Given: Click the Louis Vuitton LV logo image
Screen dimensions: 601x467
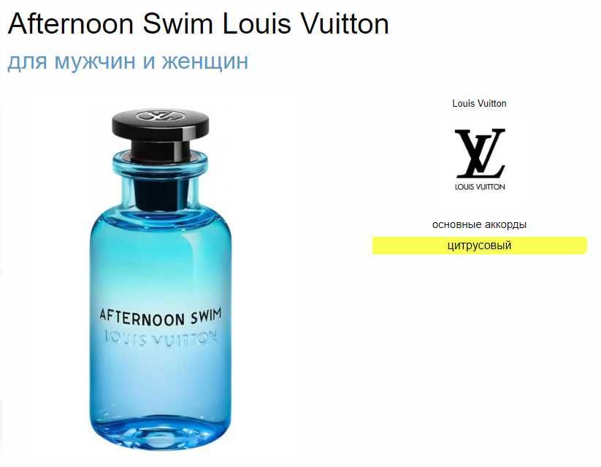Looking at the screenshot, I should tap(480, 159).
